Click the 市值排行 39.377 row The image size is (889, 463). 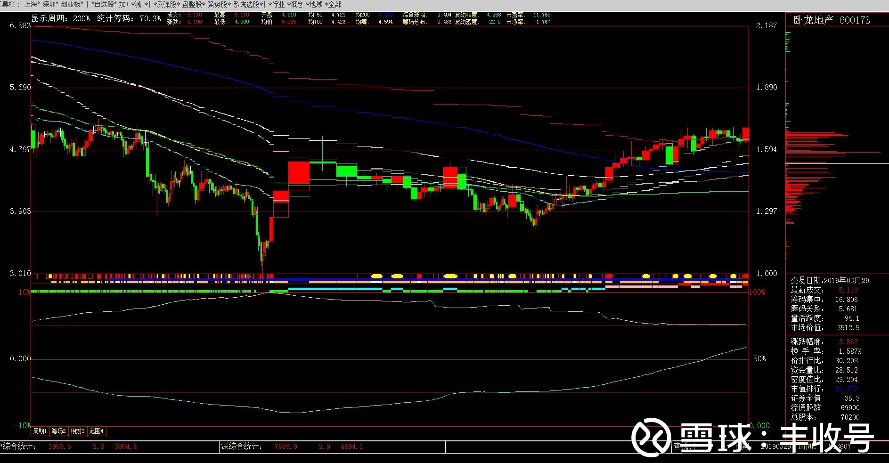tap(824, 389)
